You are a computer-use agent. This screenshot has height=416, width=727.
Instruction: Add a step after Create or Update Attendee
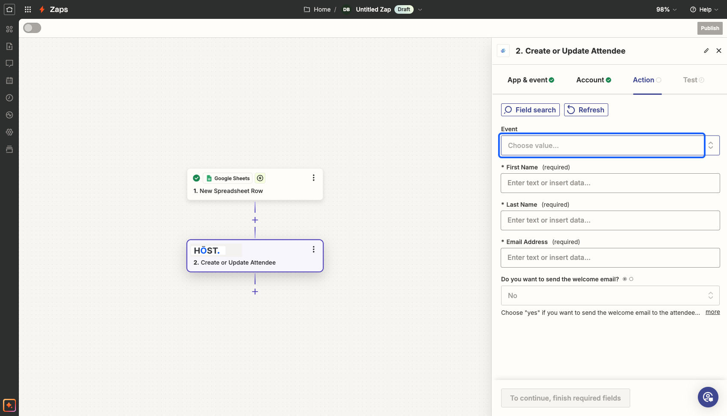click(255, 292)
